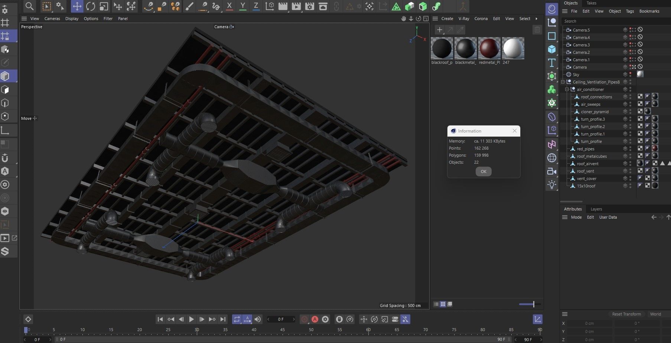Open the Display viewport menu

[72, 19]
